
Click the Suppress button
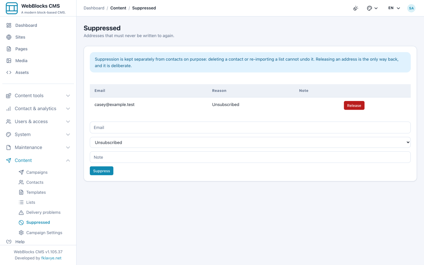pos(101,171)
